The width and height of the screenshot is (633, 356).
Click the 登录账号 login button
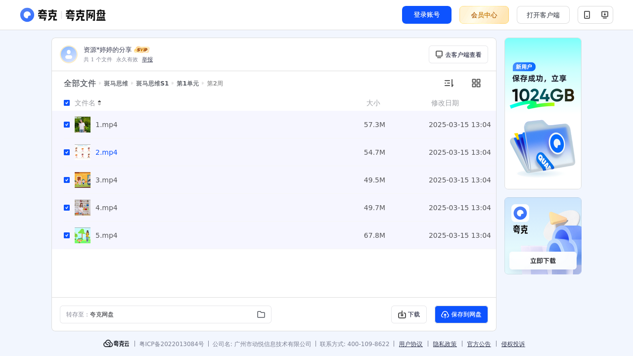(x=427, y=15)
